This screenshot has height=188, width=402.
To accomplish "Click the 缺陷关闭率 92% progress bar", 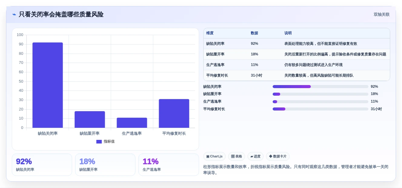I will pyautogui.click(x=321, y=87).
